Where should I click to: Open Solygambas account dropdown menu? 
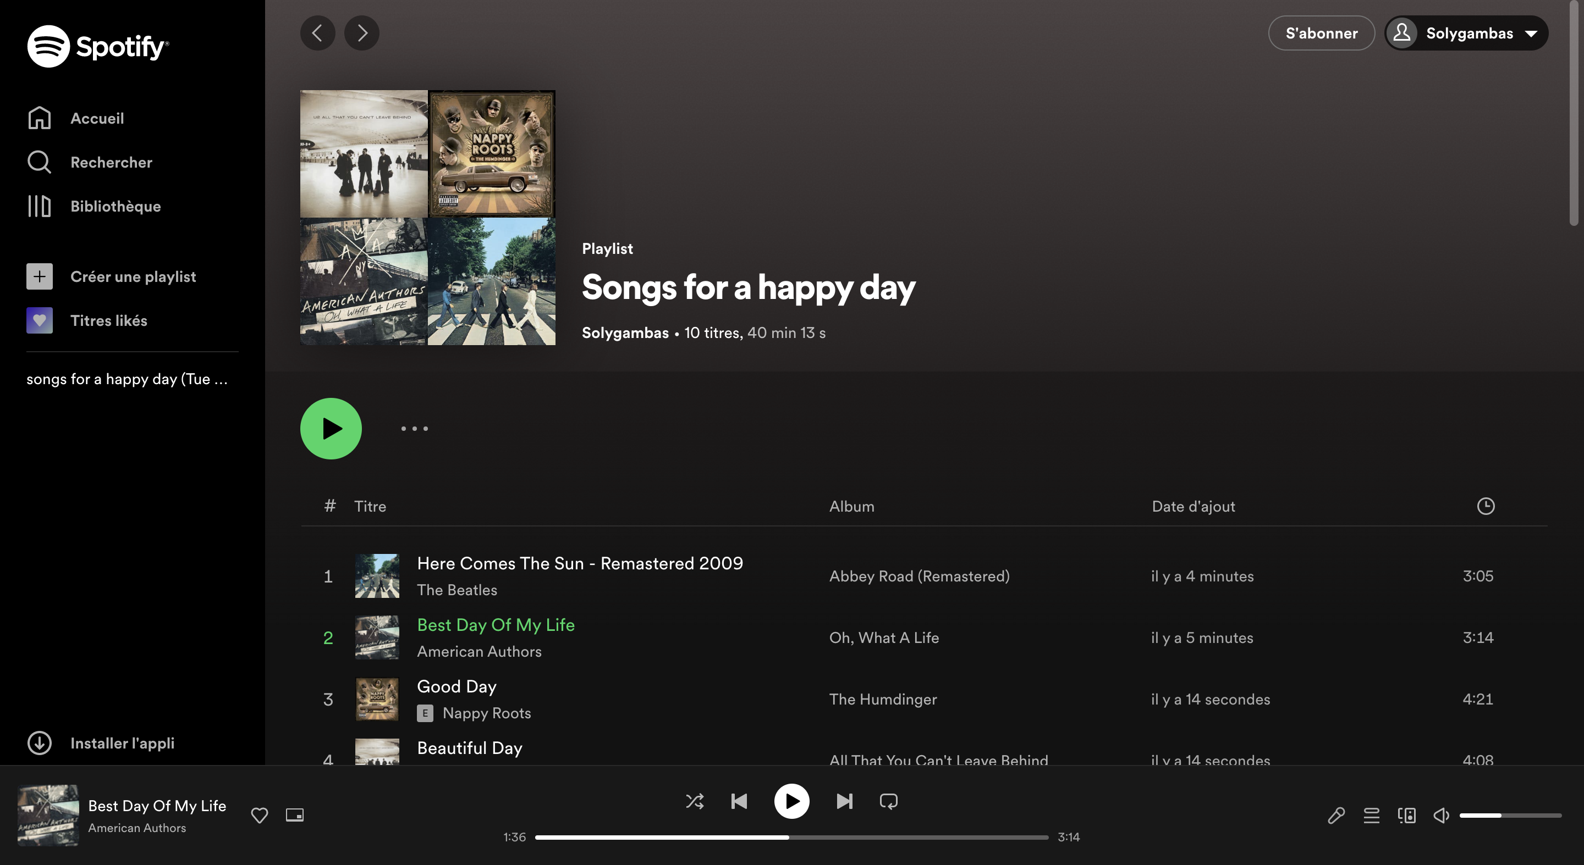point(1466,33)
